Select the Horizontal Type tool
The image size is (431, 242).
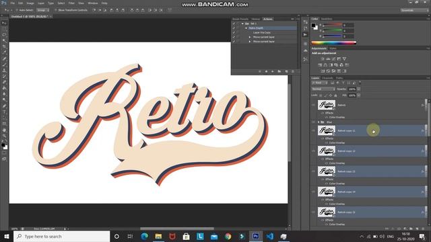click(x=4, y=112)
